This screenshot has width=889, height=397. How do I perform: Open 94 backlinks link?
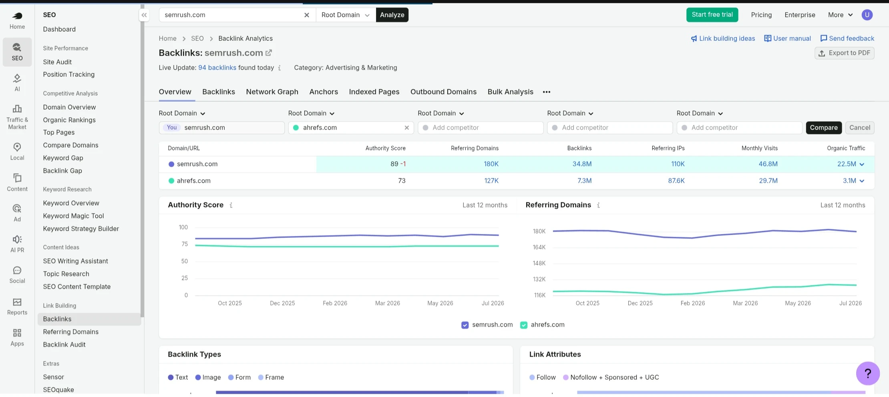217,68
